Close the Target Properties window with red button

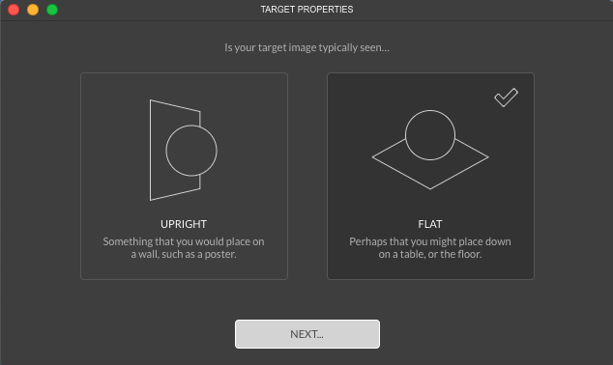pos(14,10)
